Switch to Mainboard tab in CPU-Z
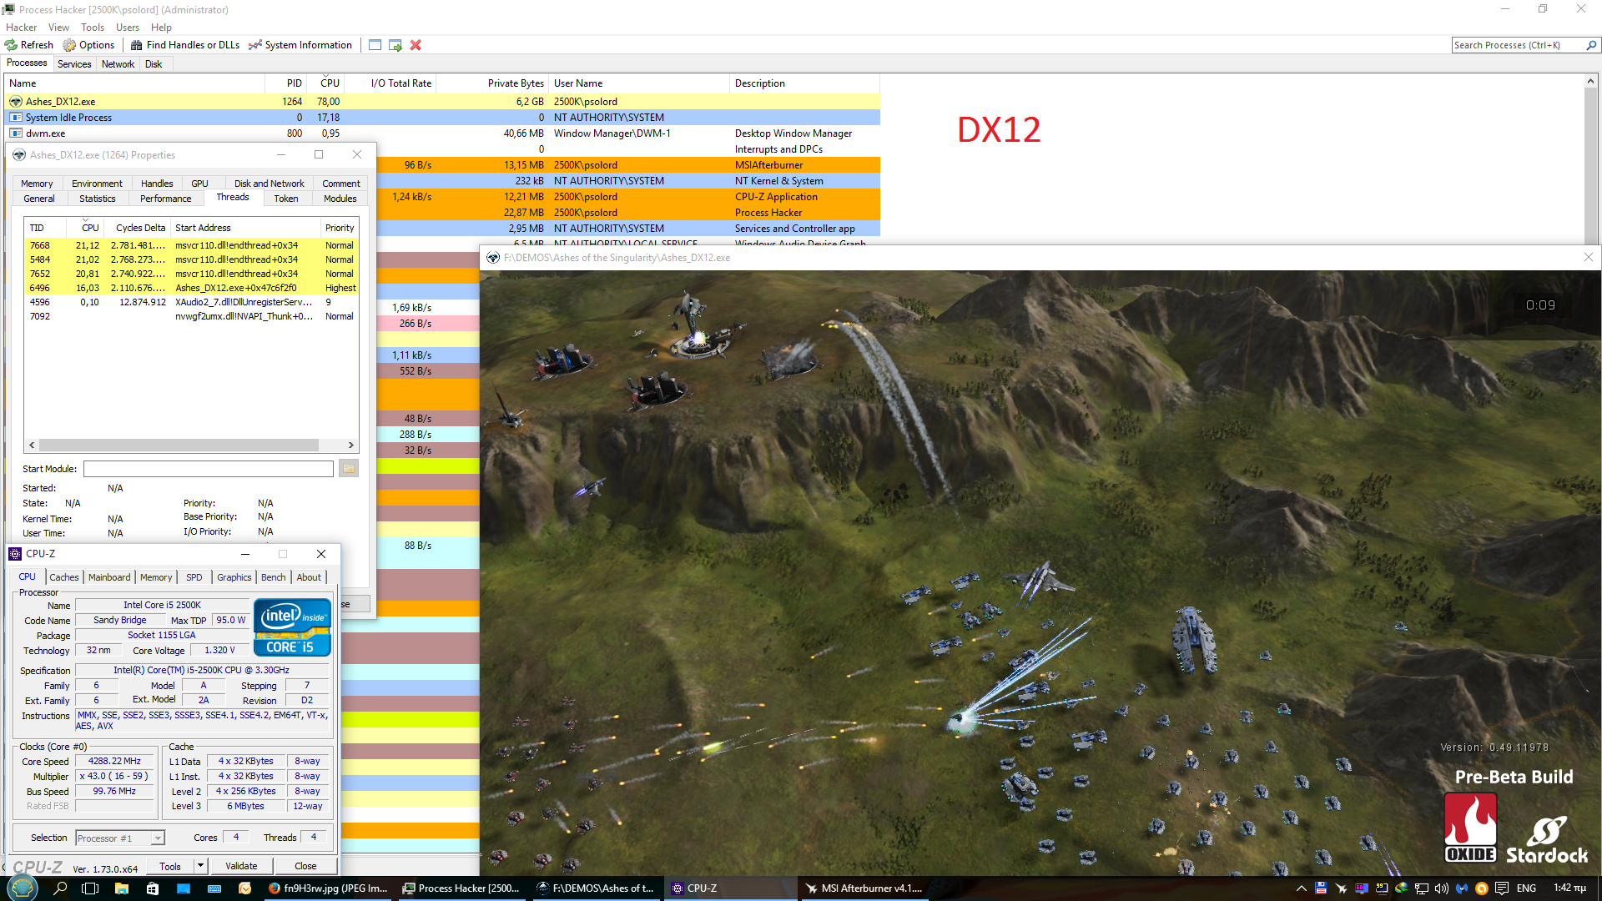Image resolution: width=1602 pixels, height=901 pixels. tap(109, 577)
